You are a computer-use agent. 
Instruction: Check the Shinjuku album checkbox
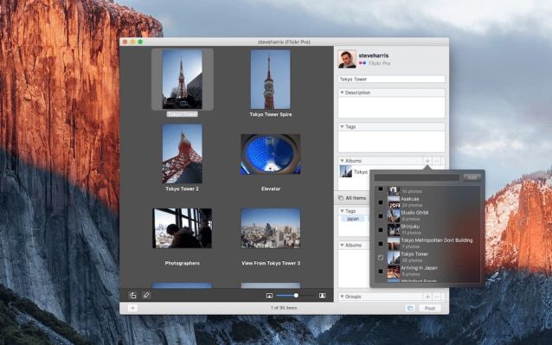[x=381, y=230]
